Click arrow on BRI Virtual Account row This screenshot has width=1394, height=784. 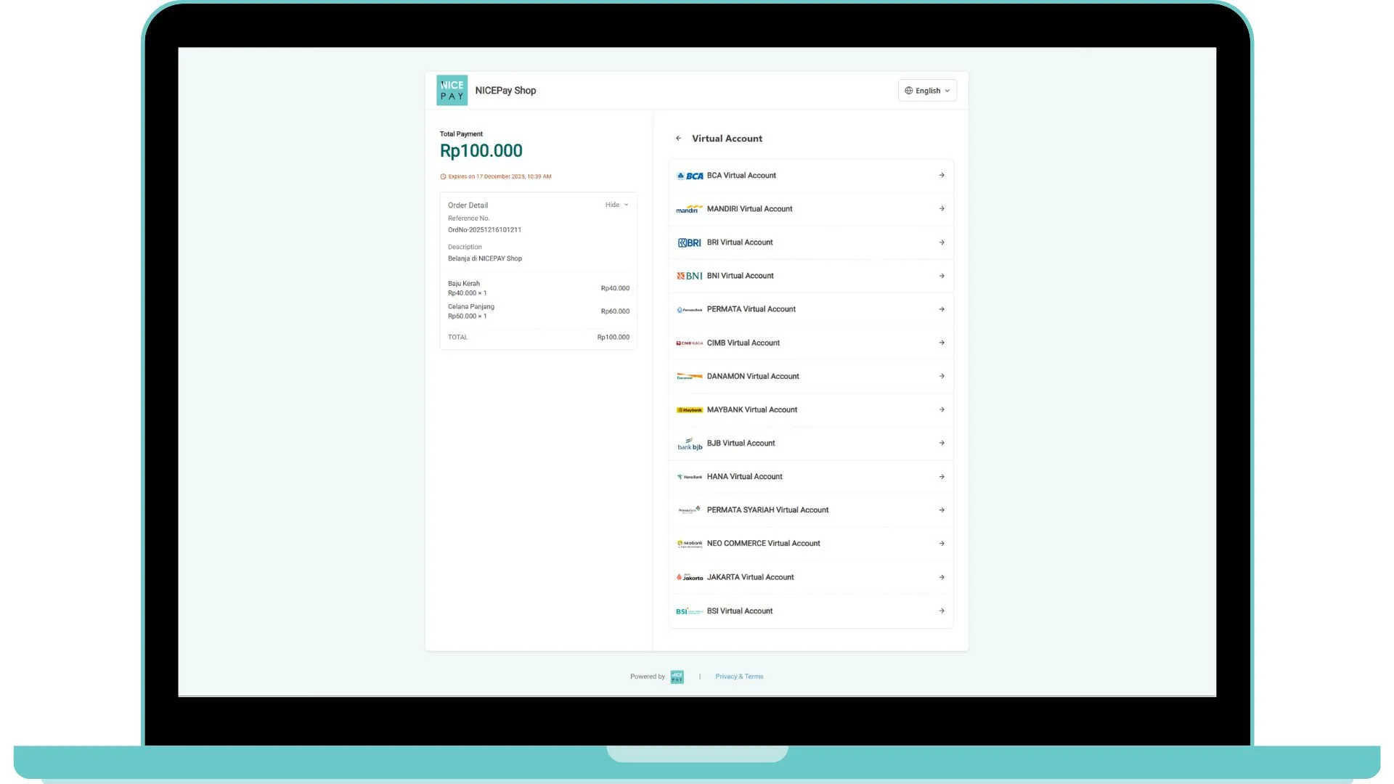[x=942, y=242]
